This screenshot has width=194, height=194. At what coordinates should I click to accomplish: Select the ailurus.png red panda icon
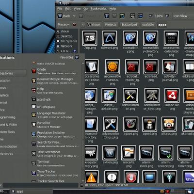click(169, 124)
